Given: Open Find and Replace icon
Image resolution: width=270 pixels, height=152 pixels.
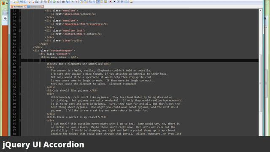Looking at the screenshot, I should (67, 2).
